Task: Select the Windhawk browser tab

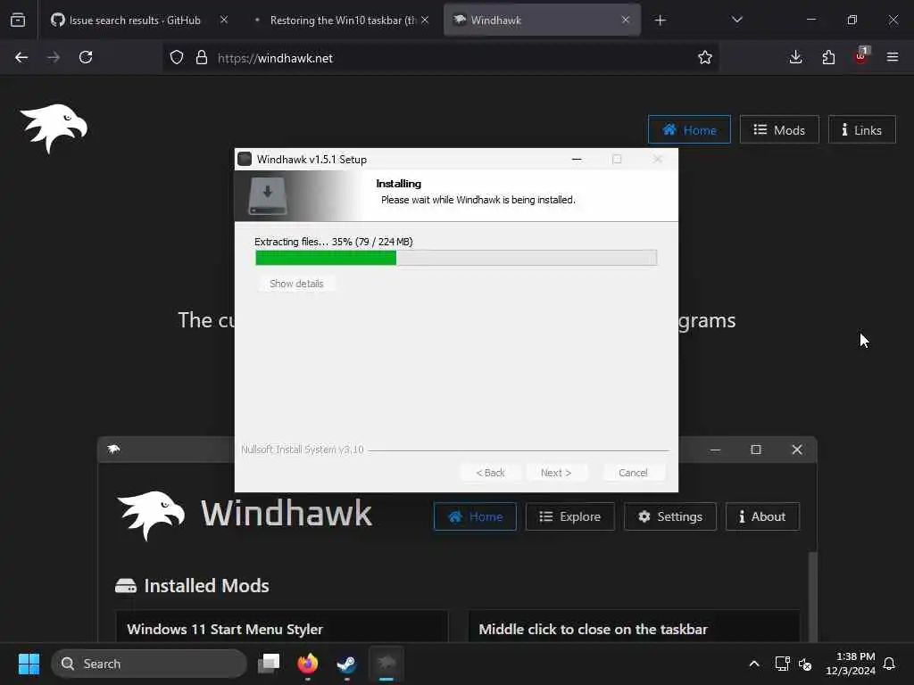Action: click(542, 20)
